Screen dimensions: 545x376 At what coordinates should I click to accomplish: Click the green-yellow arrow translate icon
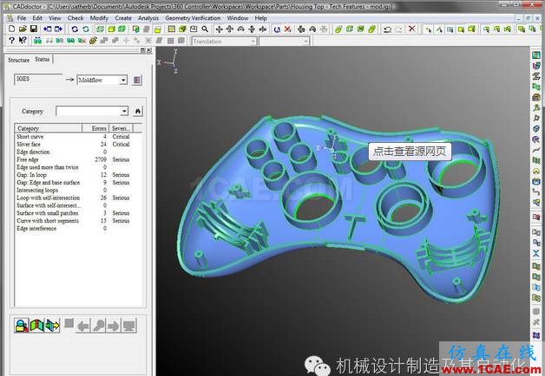point(52,326)
